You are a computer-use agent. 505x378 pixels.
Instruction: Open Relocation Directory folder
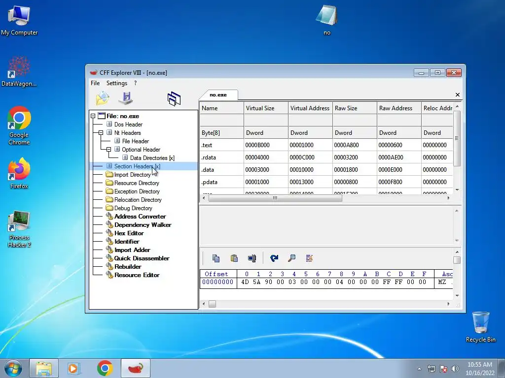click(138, 200)
